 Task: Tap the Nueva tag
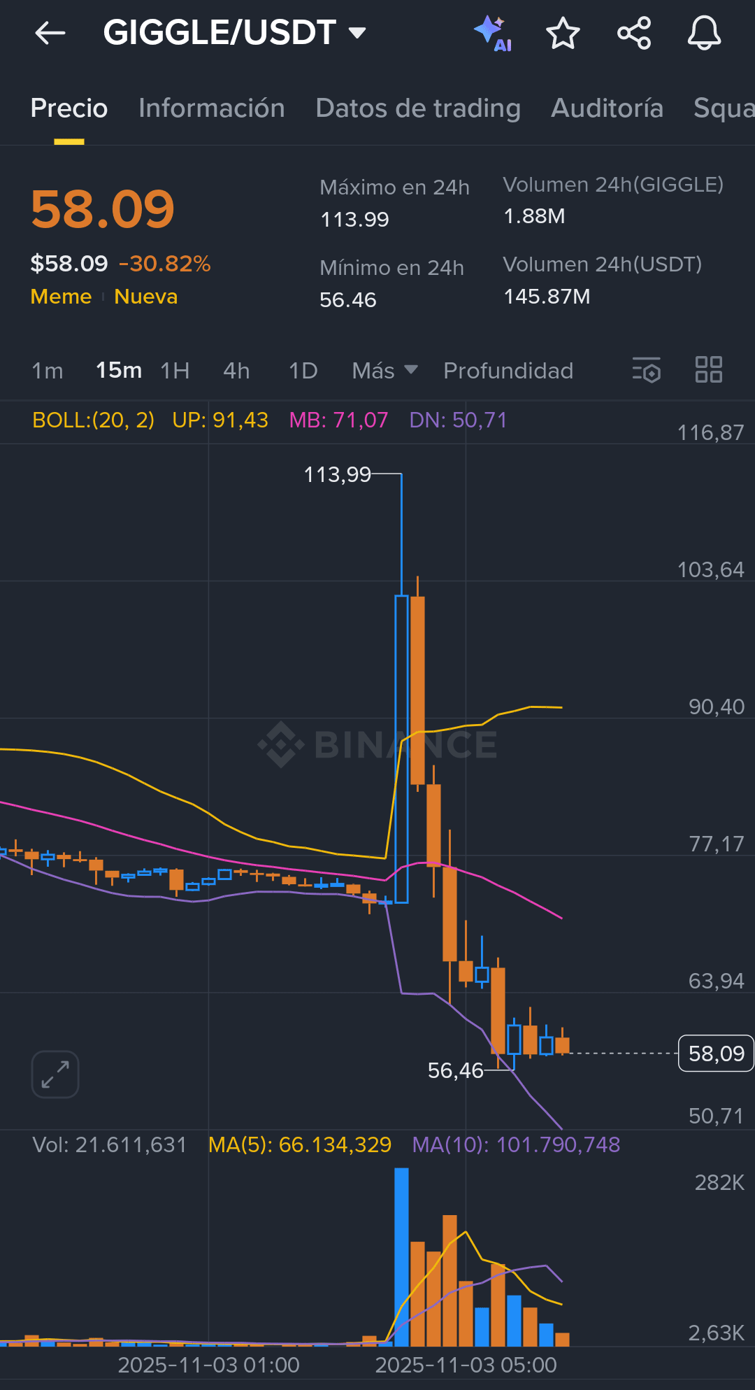click(x=146, y=297)
